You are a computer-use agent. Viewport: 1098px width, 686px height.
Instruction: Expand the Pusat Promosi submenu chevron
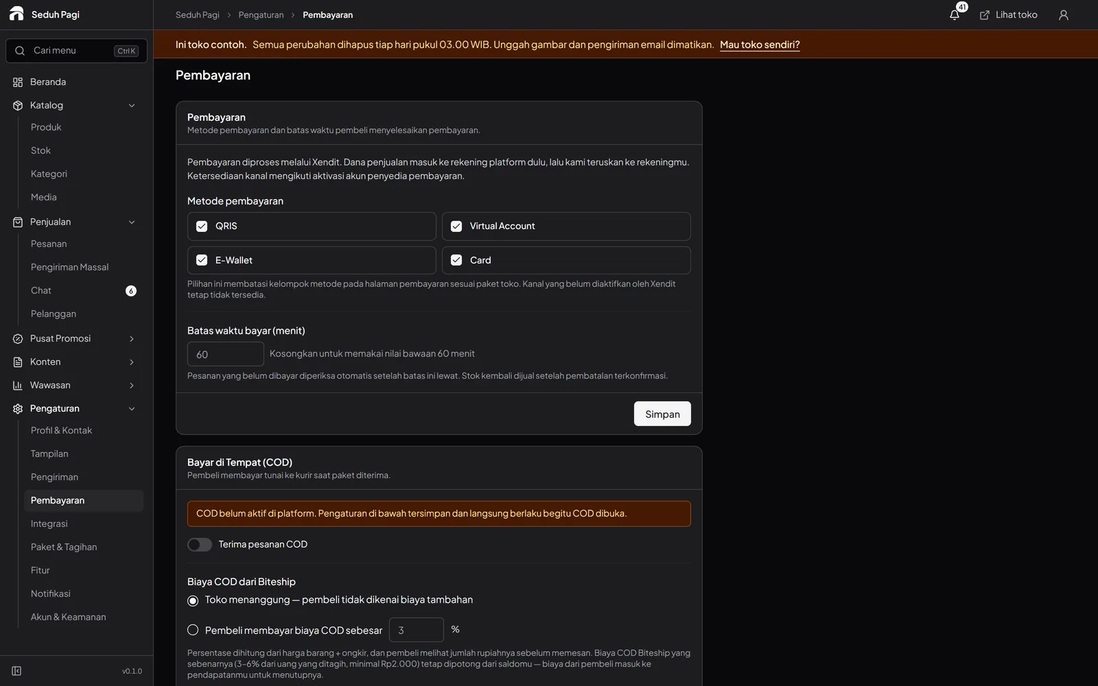pyautogui.click(x=132, y=339)
